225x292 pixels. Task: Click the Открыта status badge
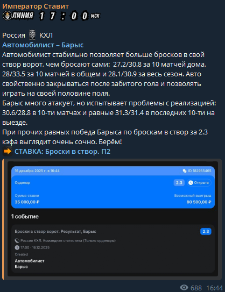(x=199, y=183)
